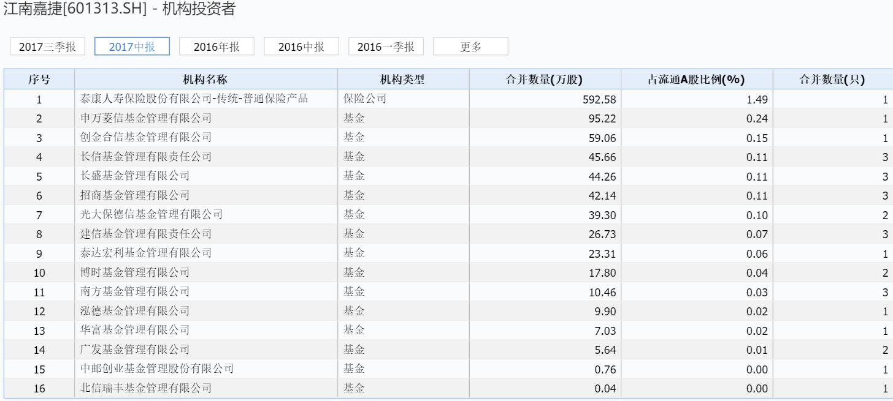The image size is (893, 401).
Task: Click the 0.76 value
Action: 605,369
